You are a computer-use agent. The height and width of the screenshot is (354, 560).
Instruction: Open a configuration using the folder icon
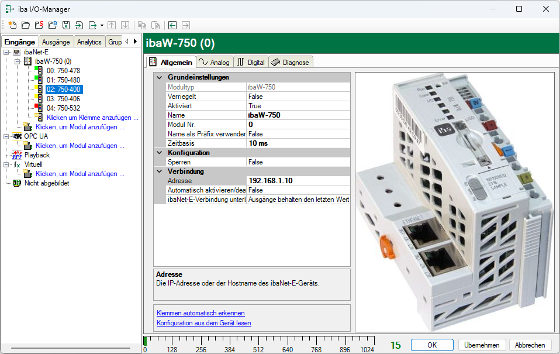point(26,25)
